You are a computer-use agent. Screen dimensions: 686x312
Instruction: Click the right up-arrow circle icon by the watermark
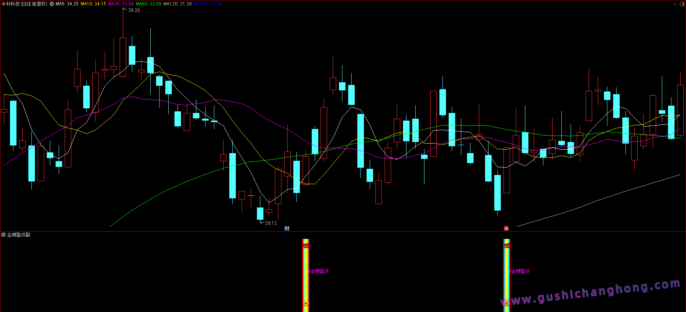(507, 304)
